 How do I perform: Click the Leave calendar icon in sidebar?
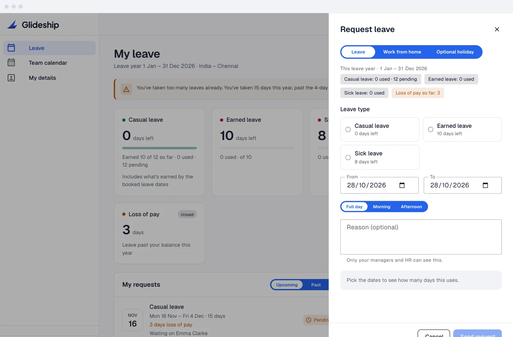click(x=11, y=48)
